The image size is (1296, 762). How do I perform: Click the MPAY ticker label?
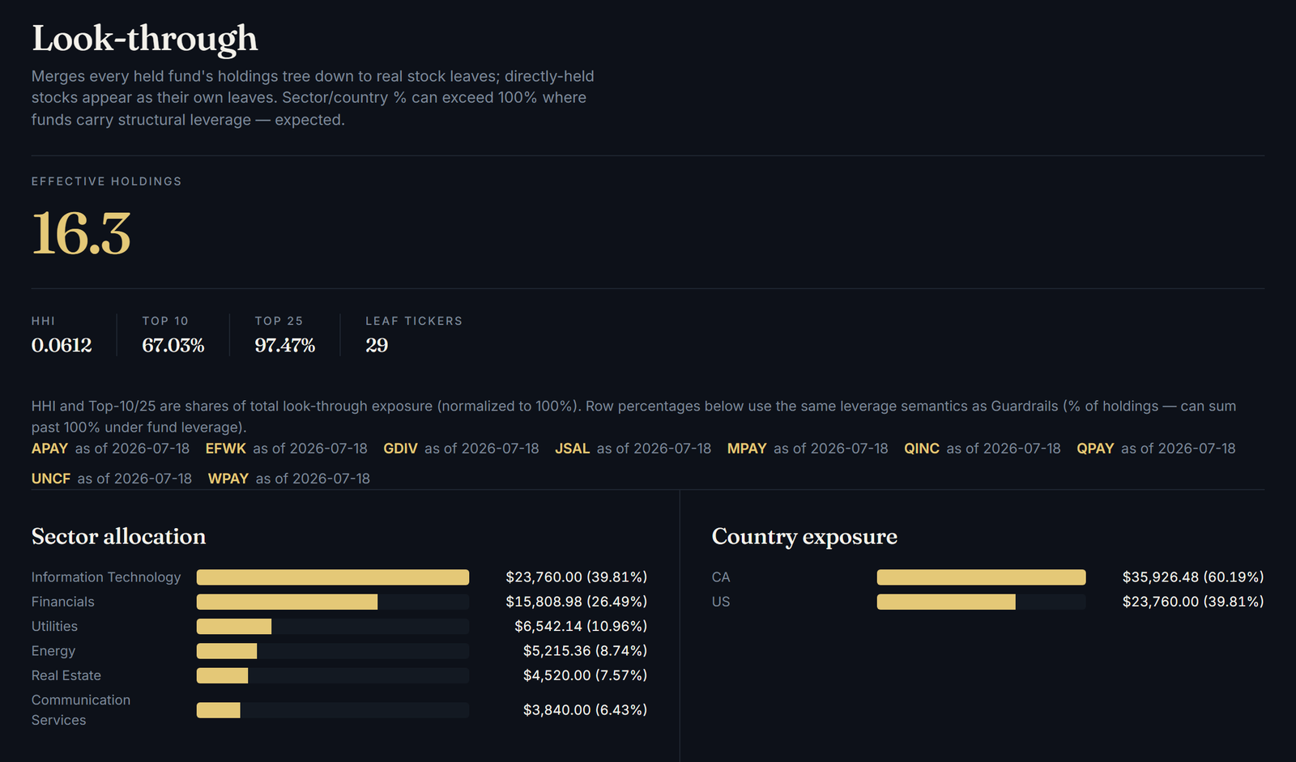tap(747, 449)
